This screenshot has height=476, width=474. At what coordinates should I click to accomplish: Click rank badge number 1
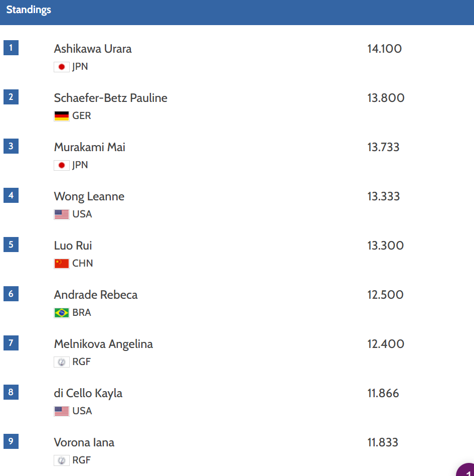tap(11, 48)
